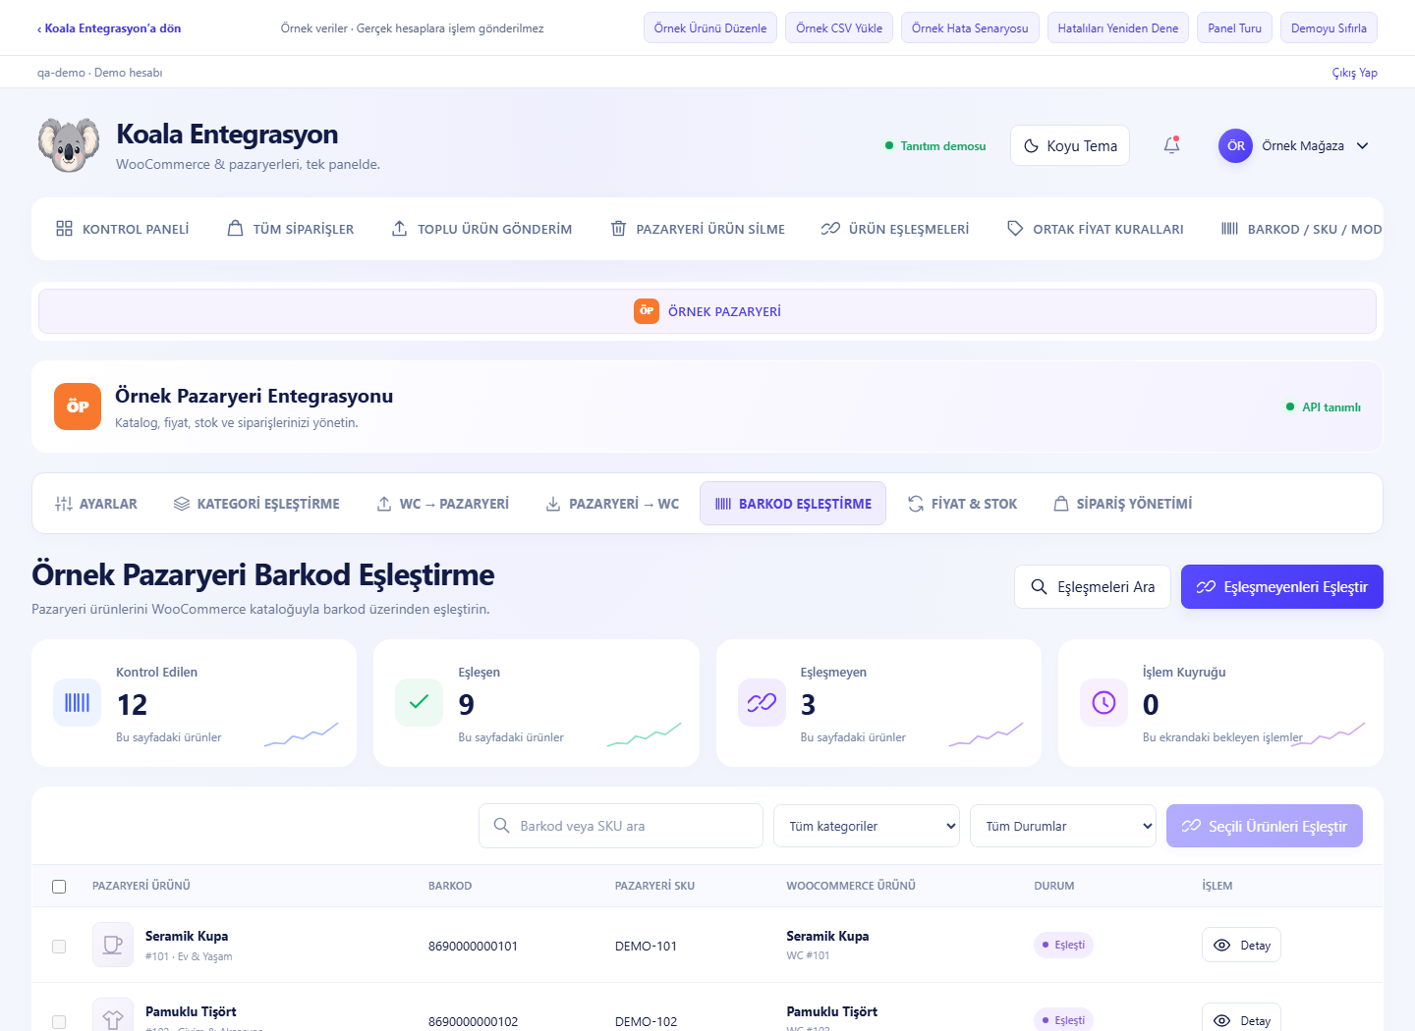Click the Çıkış Yap link
This screenshot has height=1031, width=1415.
coord(1354,73)
